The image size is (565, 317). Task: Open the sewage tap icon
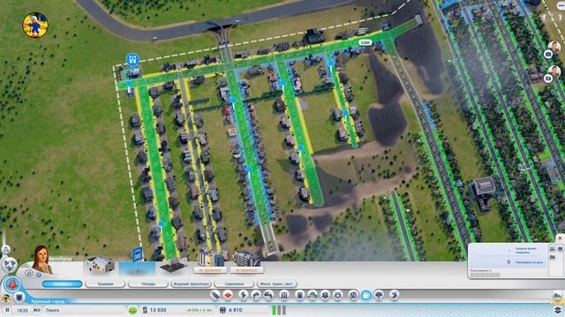coord(268,295)
